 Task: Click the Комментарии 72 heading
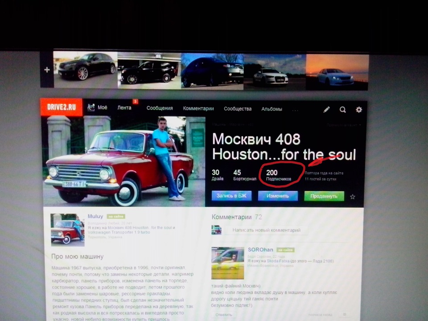237,217
